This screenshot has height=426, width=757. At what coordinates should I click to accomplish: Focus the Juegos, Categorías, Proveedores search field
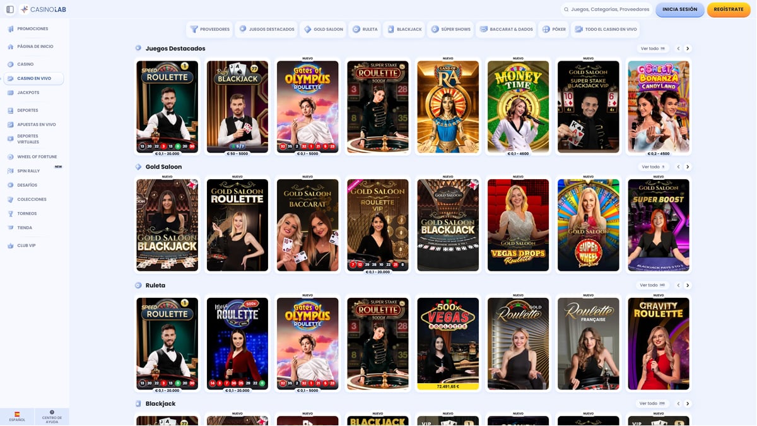tap(606, 9)
